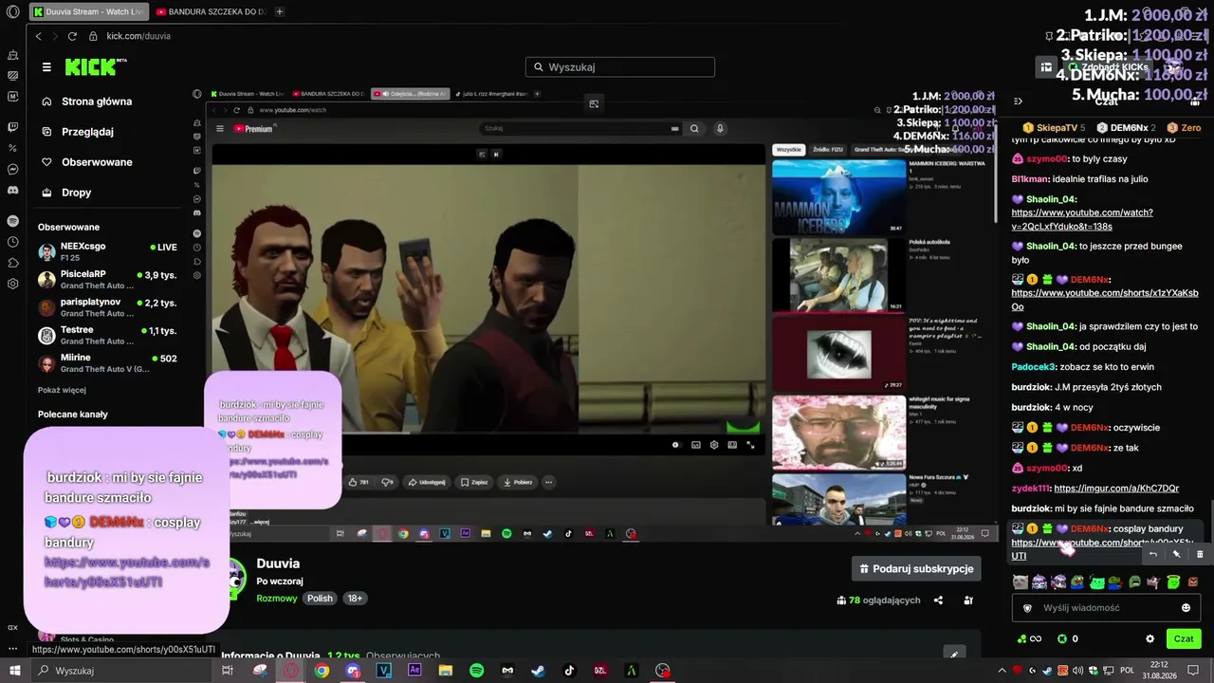
Task: Click the Windows taskbar search box
Action: click(x=120, y=671)
